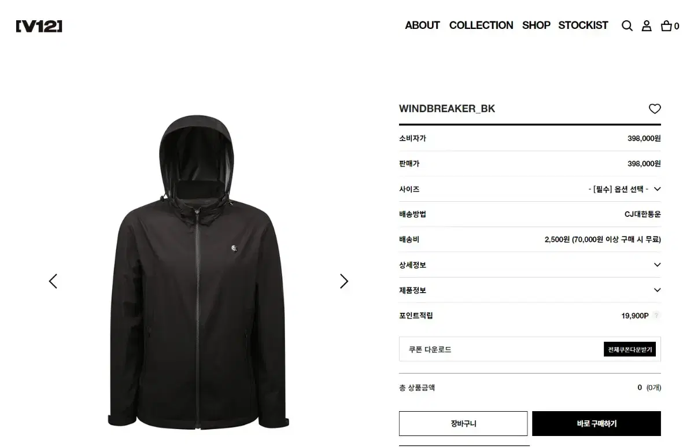The image size is (694, 447).
Task: Open the search magnifier icon
Action: [627, 25]
